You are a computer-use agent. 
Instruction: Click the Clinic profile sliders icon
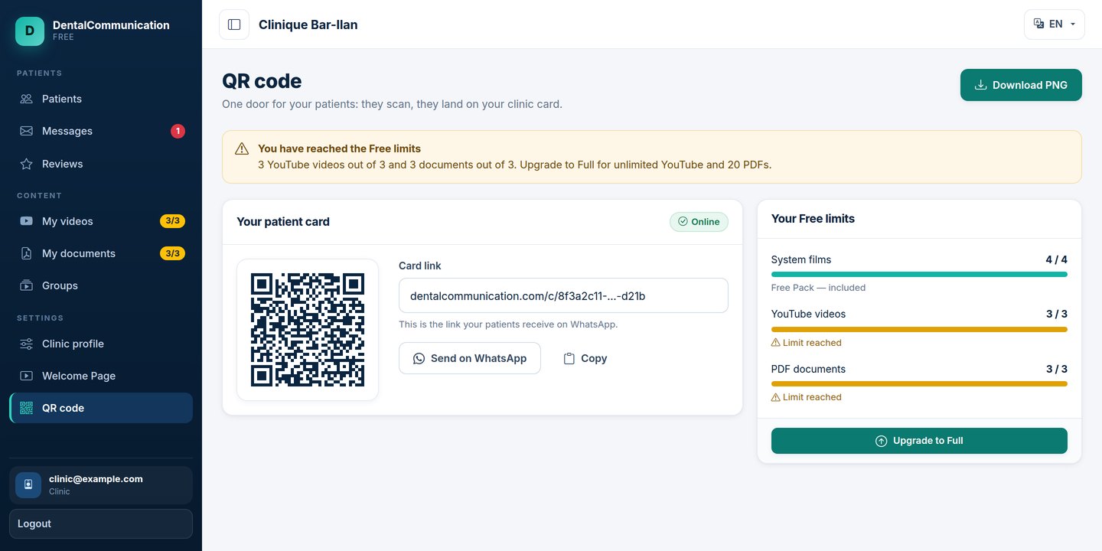coord(27,344)
